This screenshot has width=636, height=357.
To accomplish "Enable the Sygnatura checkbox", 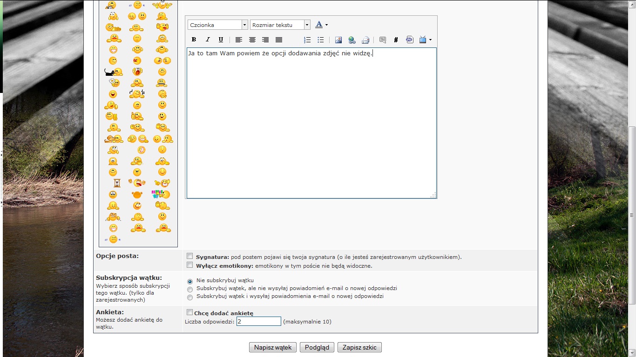I will click(x=190, y=256).
